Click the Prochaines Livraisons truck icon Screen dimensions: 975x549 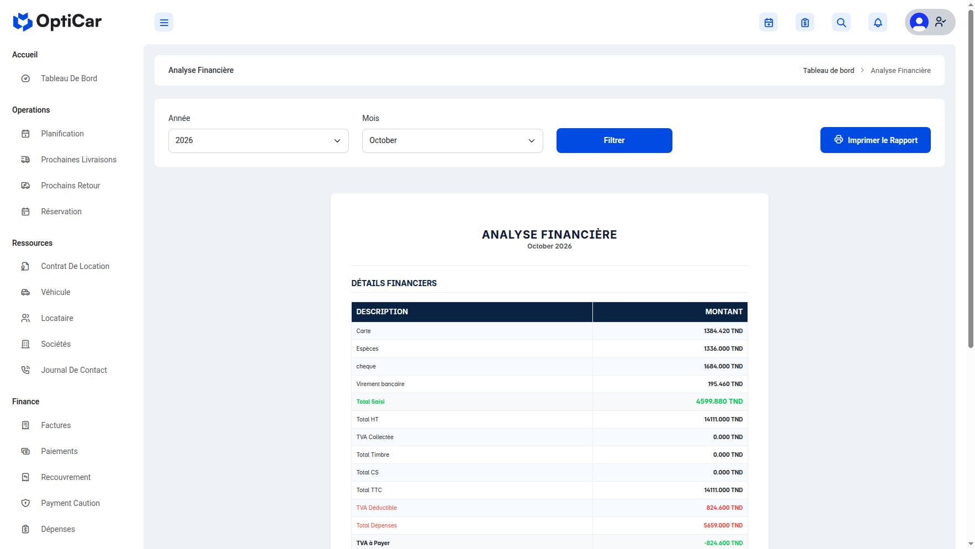pos(25,160)
